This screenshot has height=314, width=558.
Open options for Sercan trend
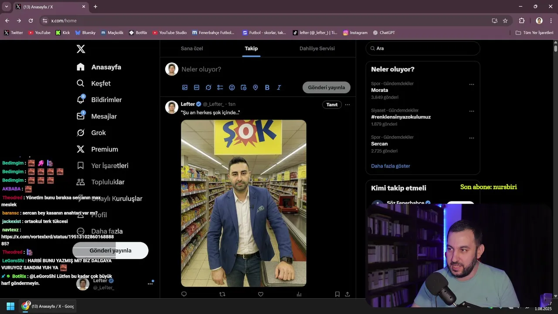pyautogui.click(x=471, y=138)
